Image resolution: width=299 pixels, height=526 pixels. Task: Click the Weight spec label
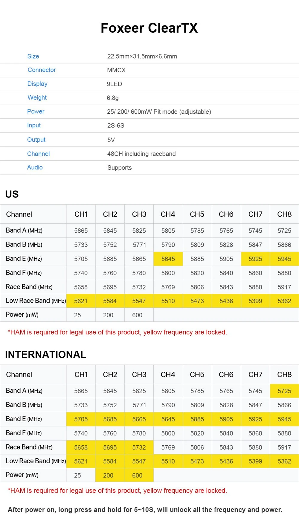point(37,97)
